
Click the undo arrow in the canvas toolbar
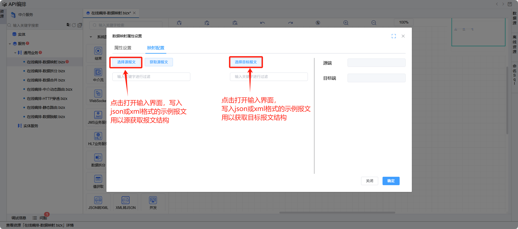coord(262,23)
